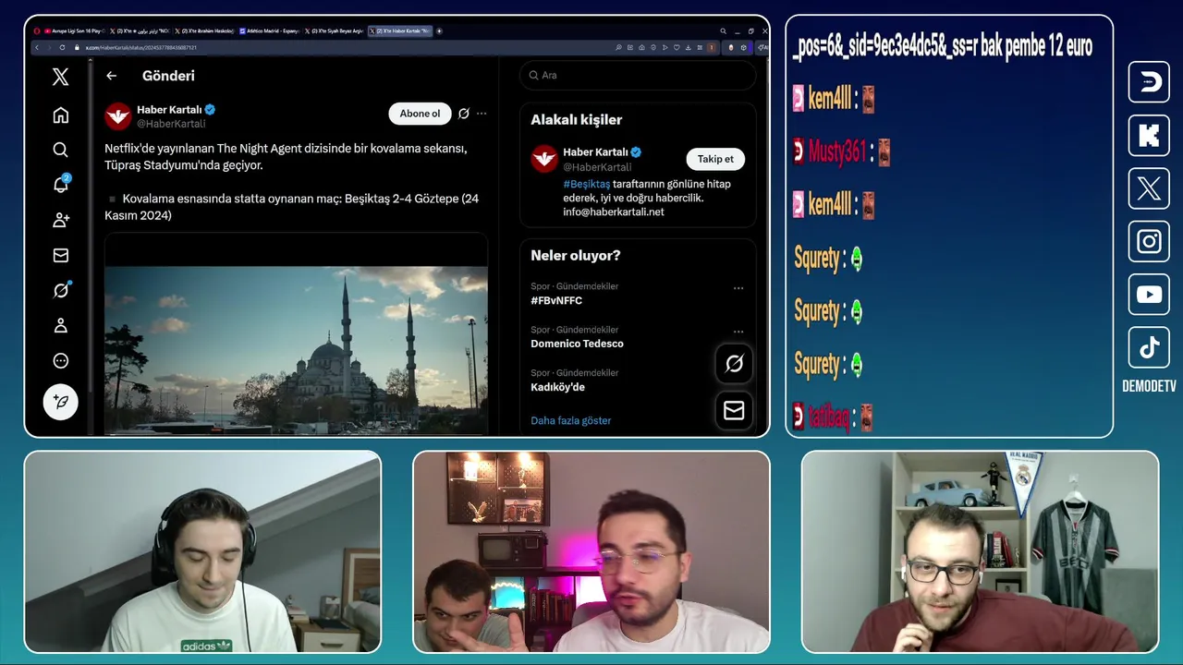Select the X'te Haber Kartalı tab
The width and height of the screenshot is (1183, 665).
(x=400, y=31)
